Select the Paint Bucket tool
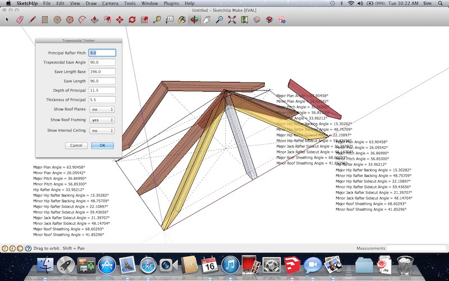449x281 pixels. pos(182,19)
